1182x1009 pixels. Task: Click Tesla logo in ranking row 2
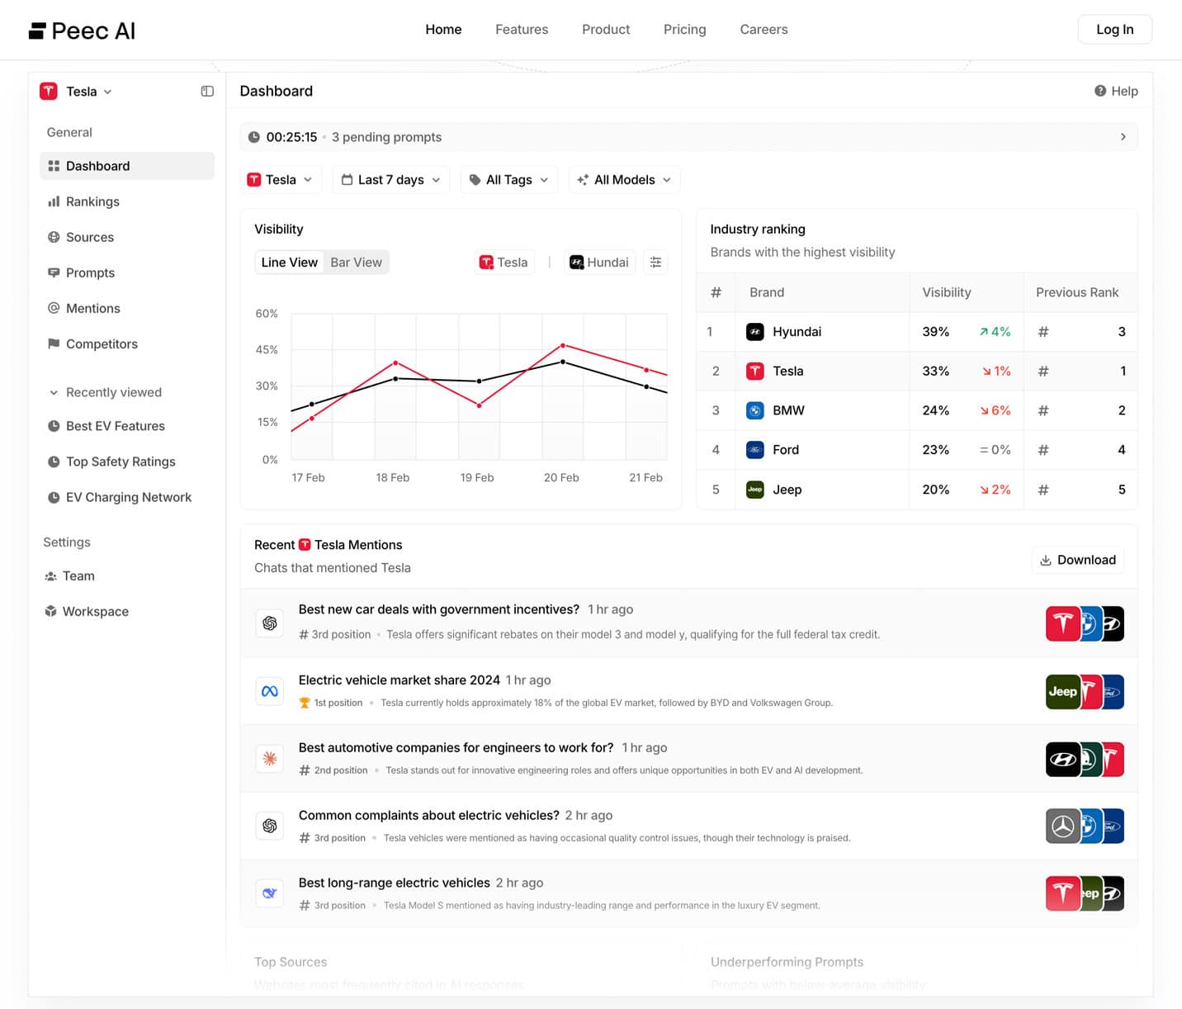[754, 371]
